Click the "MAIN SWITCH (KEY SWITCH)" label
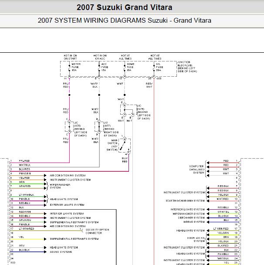This screenshot has height=265, width=264. point(112,145)
